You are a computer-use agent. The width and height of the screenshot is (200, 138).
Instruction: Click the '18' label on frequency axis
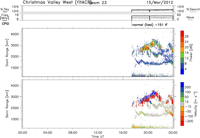click(17, 15)
